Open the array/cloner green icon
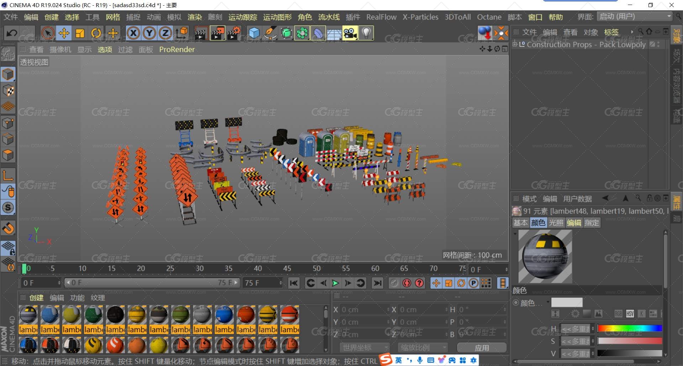The width and height of the screenshot is (683, 366). (302, 33)
